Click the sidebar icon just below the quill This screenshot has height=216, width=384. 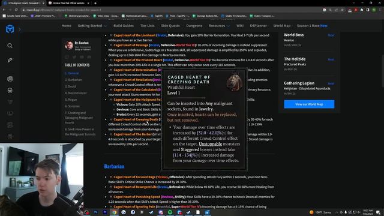point(10,79)
